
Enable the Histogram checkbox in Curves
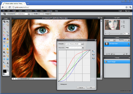click(x=59, y=84)
